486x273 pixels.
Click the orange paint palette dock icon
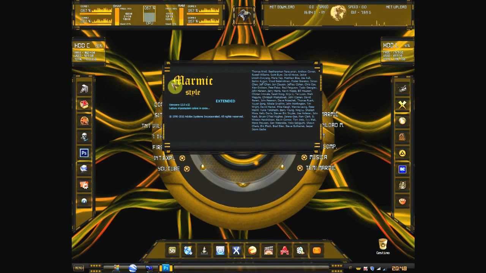(84, 121)
